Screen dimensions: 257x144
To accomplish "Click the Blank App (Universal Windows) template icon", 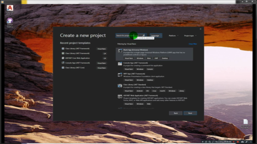I will [x=120, y=51].
